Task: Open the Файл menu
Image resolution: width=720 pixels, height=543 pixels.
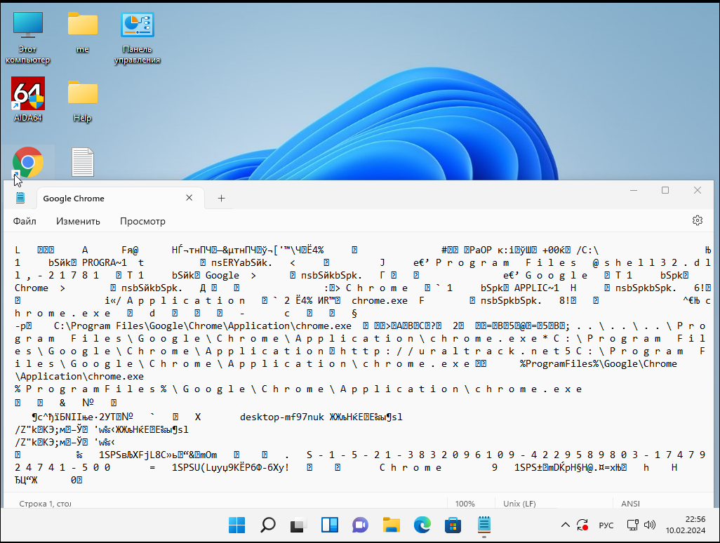Action: pyautogui.click(x=25, y=221)
